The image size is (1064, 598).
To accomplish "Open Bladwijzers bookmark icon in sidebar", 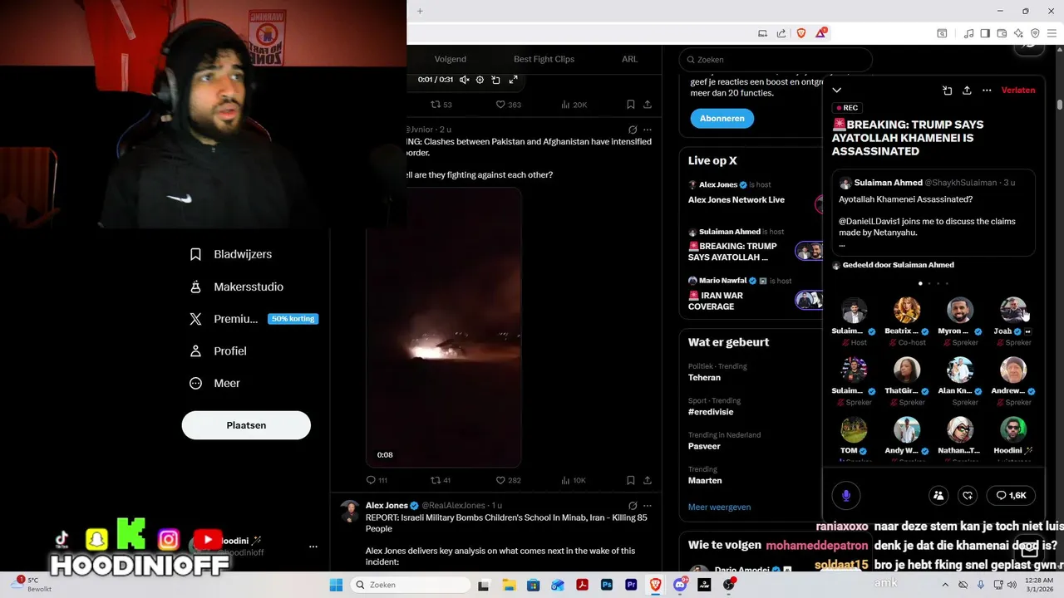I will 195,254.
